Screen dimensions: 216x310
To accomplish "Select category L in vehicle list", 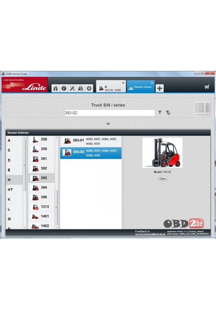I will coord(14,209).
